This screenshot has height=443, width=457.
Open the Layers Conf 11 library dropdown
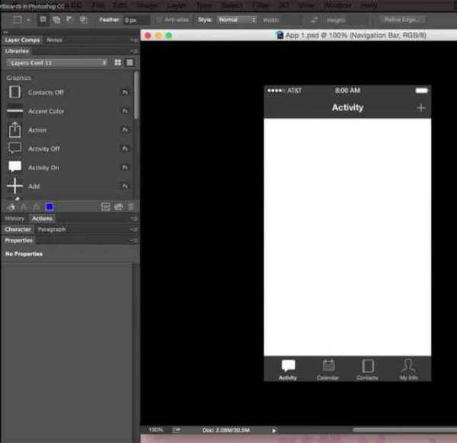click(x=57, y=62)
